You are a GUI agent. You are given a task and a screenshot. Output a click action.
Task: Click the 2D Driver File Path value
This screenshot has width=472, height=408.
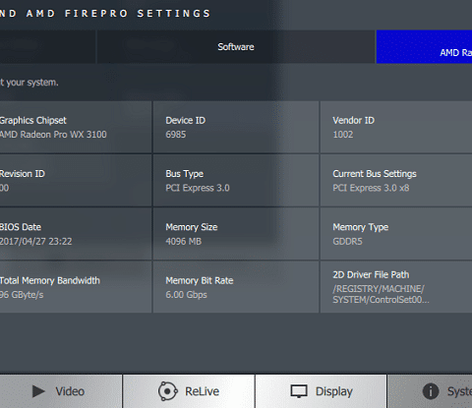coord(381,294)
